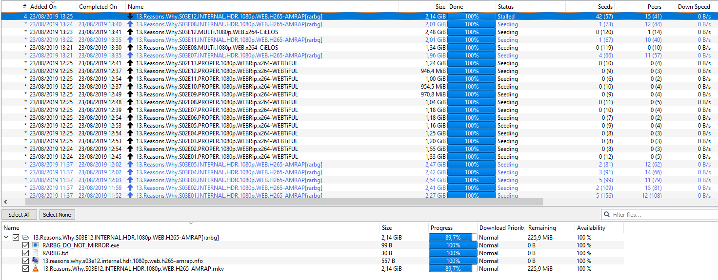The height and width of the screenshot is (280, 718).
Task: Sort files by the Availability column header
Action: tap(599, 228)
